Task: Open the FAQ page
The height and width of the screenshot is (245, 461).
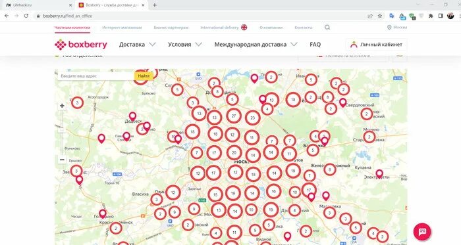Action: pyautogui.click(x=315, y=45)
